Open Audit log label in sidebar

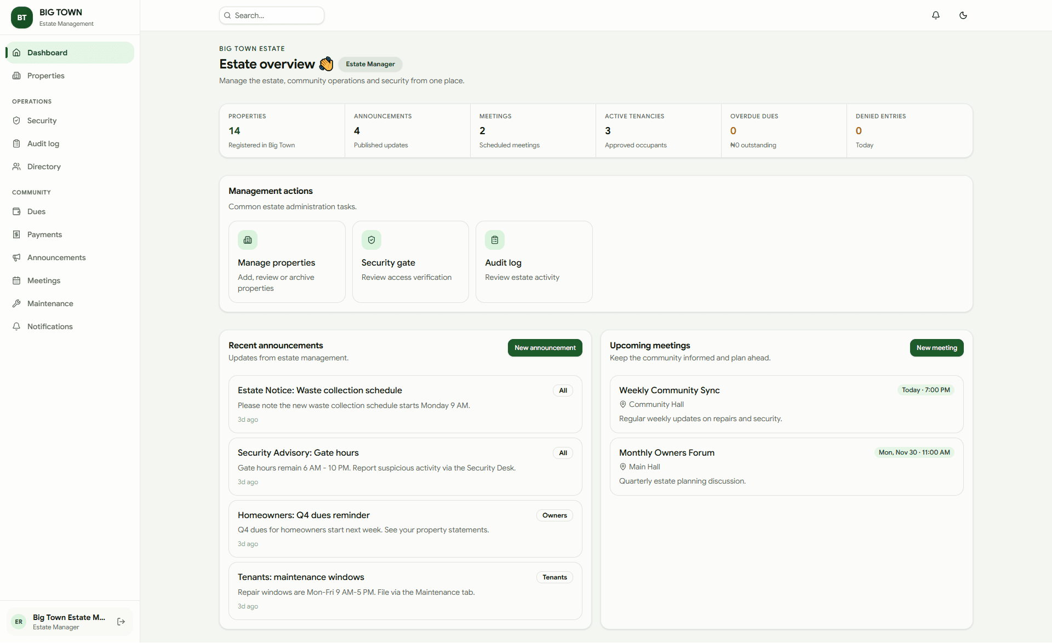(43, 143)
